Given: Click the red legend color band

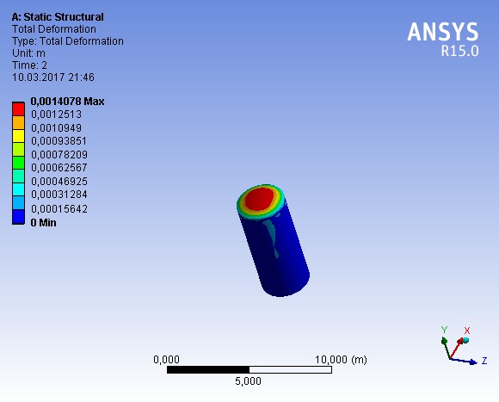Looking at the screenshot, I should tap(18, 109).
